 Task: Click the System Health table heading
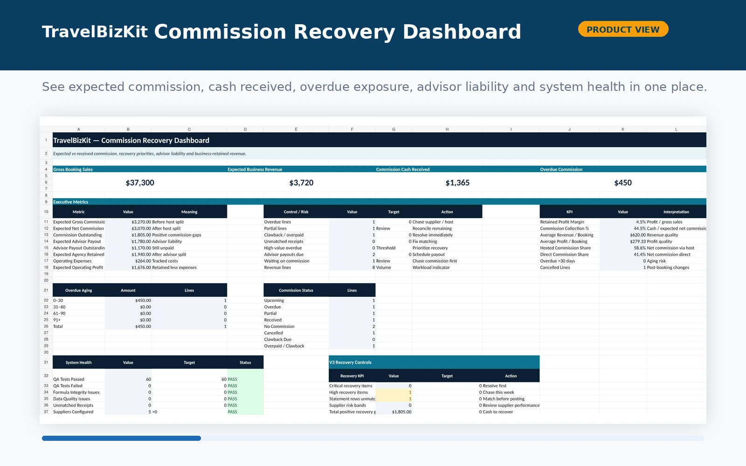click(x=79, y=362)
